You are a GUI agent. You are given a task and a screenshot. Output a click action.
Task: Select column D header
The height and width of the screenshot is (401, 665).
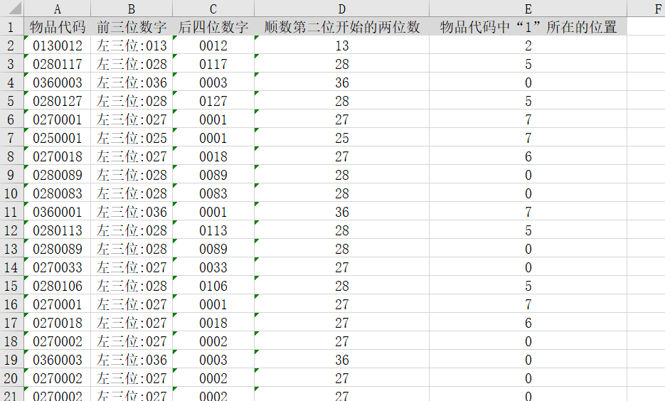pos(342,9)
